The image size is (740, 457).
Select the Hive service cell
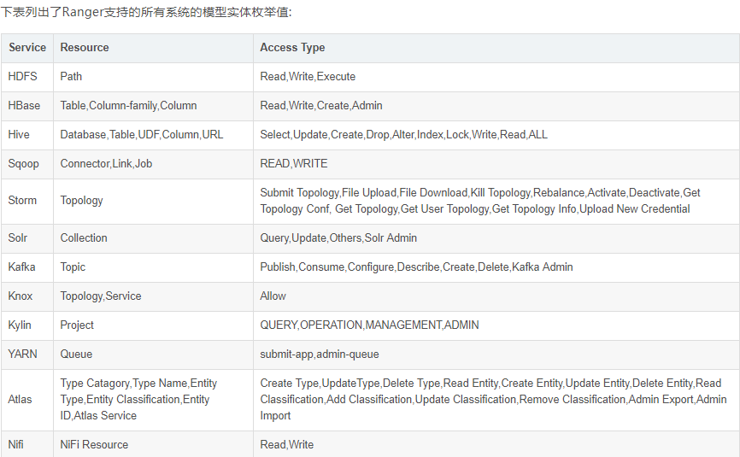(27, 135)
